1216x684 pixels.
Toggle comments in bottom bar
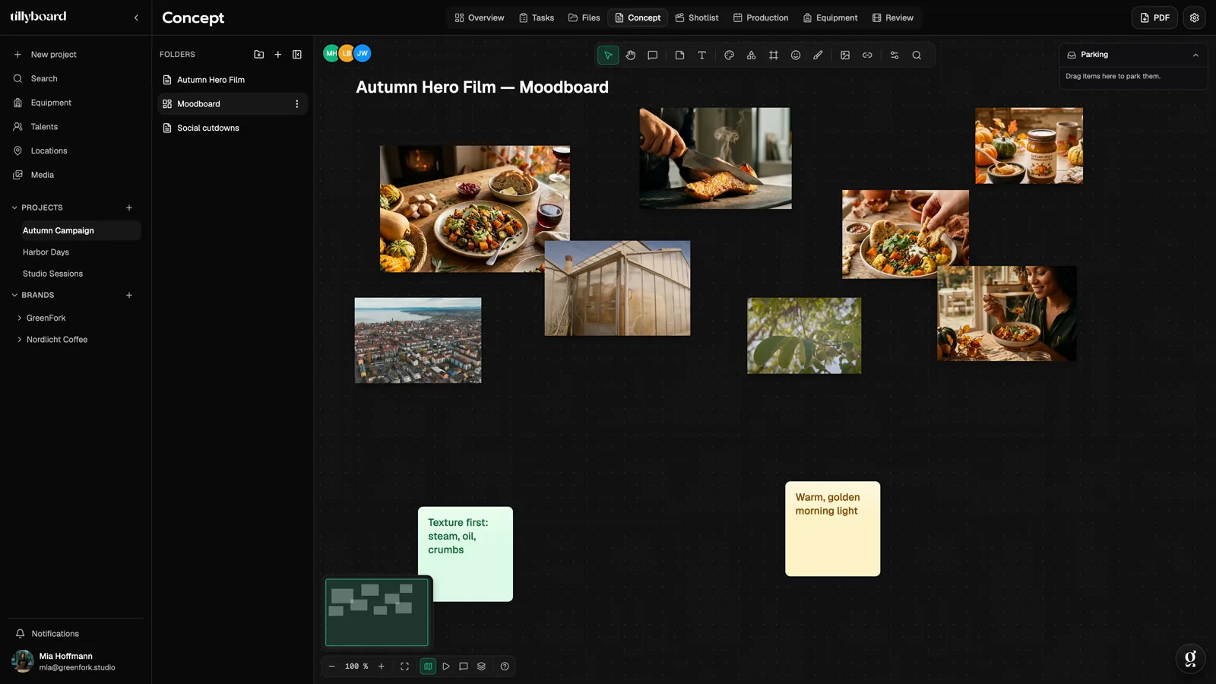coord(464,667)
